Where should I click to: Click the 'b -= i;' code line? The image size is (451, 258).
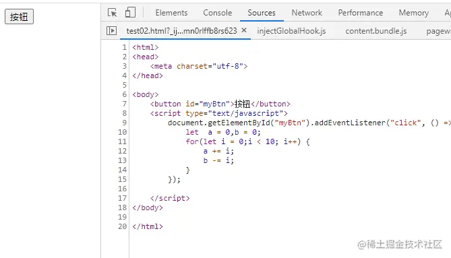click(218, 160)
